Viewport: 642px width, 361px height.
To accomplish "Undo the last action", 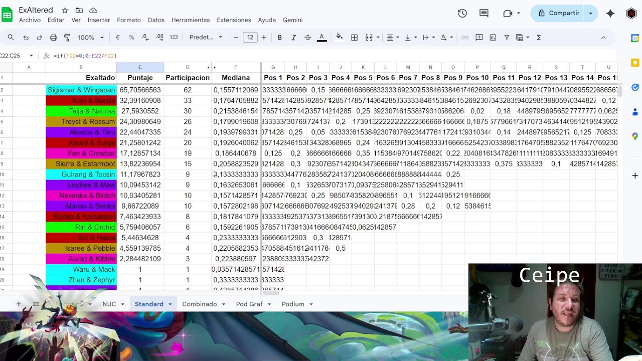I will [x=26, y=38].
